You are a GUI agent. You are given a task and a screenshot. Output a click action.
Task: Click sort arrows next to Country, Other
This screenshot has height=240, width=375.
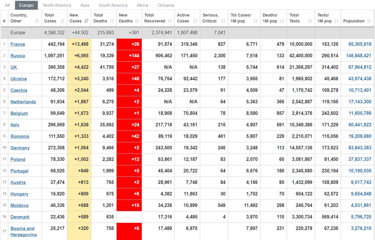tap(37, 21)
